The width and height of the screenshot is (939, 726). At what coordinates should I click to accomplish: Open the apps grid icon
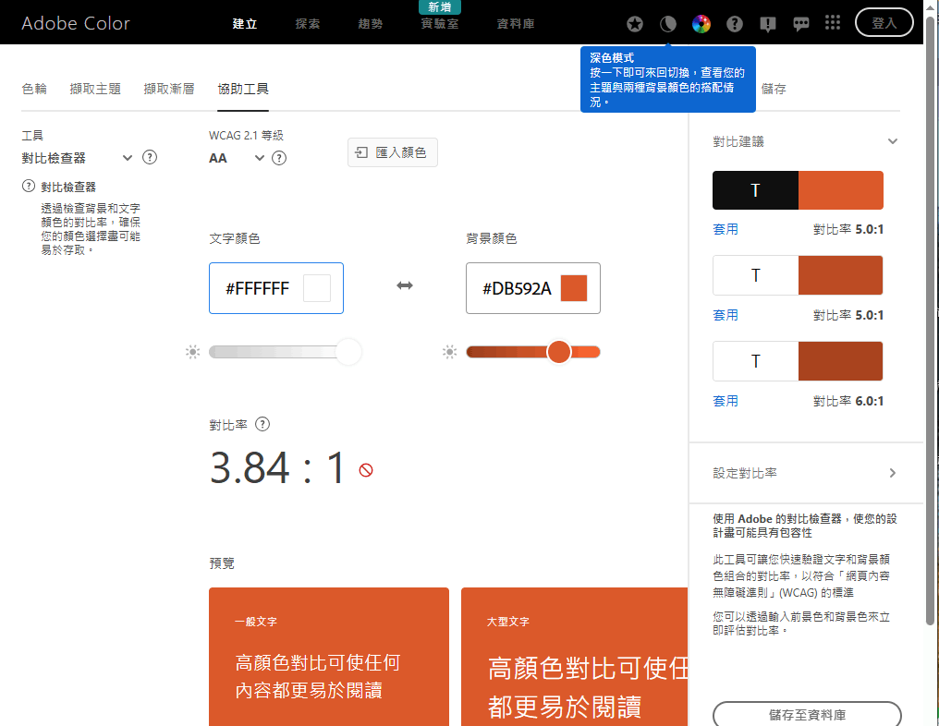[x=833, y=24]
